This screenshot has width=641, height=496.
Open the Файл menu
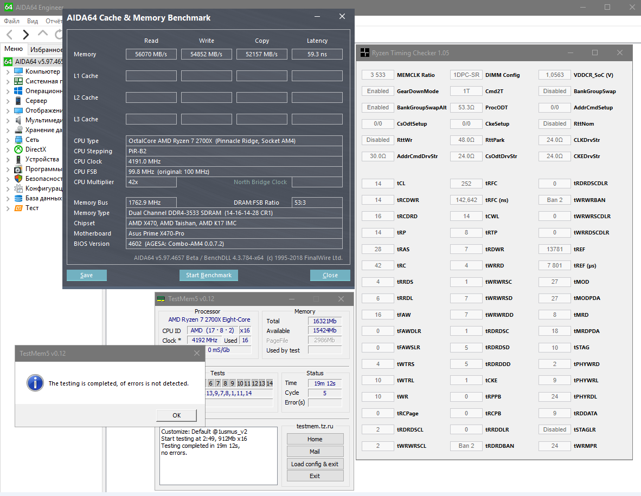click(12, 21)
